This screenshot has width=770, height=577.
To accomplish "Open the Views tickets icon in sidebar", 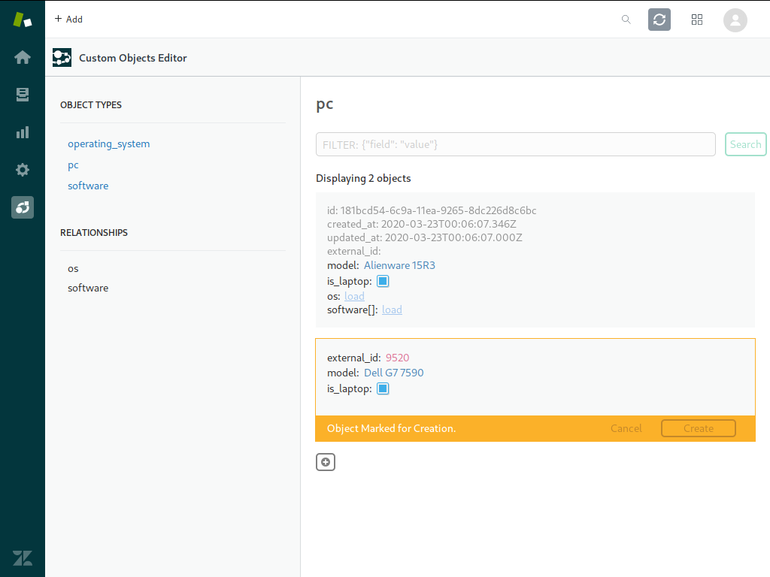I will point(23,95).
